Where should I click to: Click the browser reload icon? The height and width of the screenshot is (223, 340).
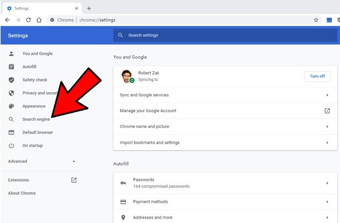29,20
